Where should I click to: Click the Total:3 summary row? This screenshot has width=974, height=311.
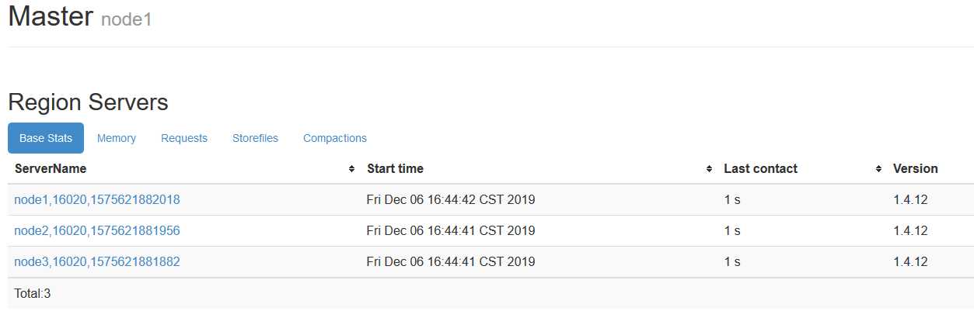click(33, 294)
